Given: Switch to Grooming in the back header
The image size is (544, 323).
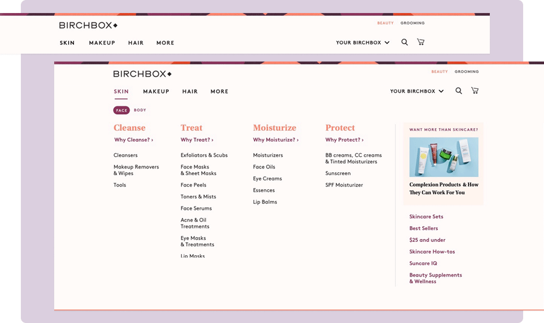Looking at the screenshot, I should (413, 23).
